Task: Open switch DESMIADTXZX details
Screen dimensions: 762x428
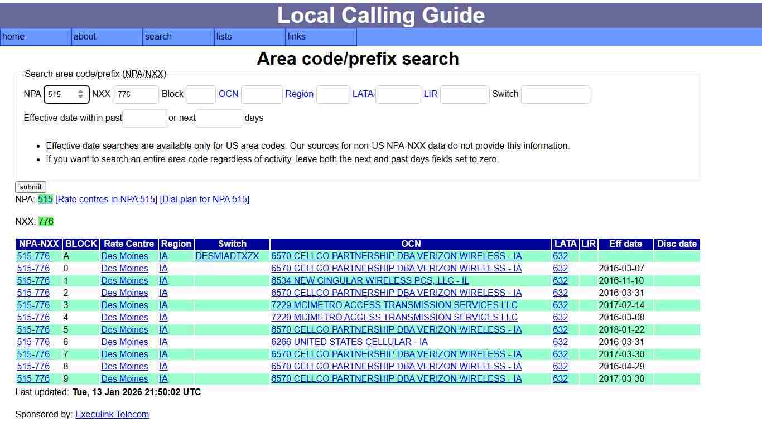Action: pyautogui.click(x=227, y=256)
